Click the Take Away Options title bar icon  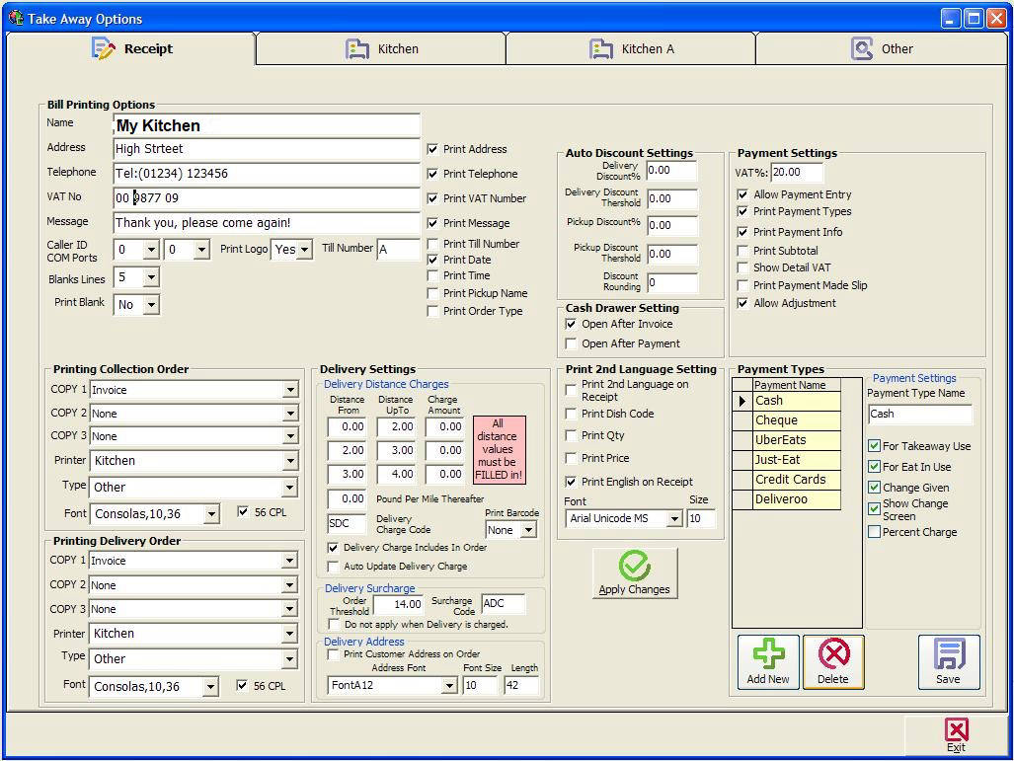point(15,18)
